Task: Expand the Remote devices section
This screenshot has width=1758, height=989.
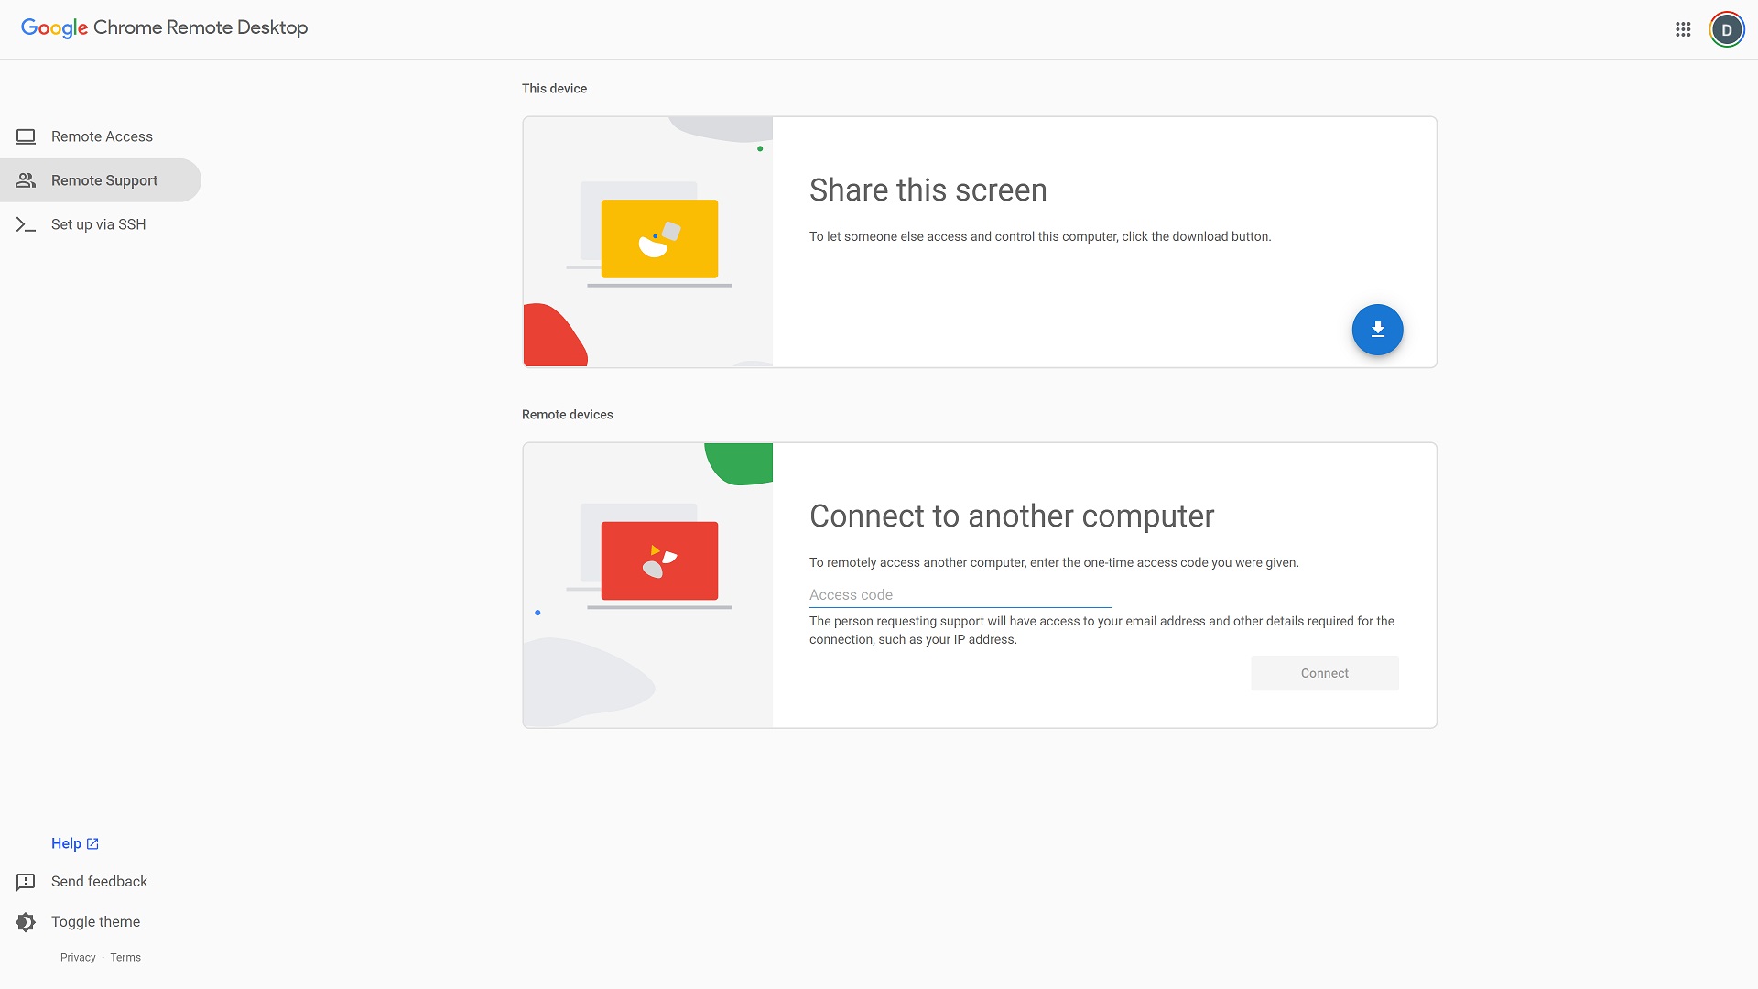Action: 568,414
